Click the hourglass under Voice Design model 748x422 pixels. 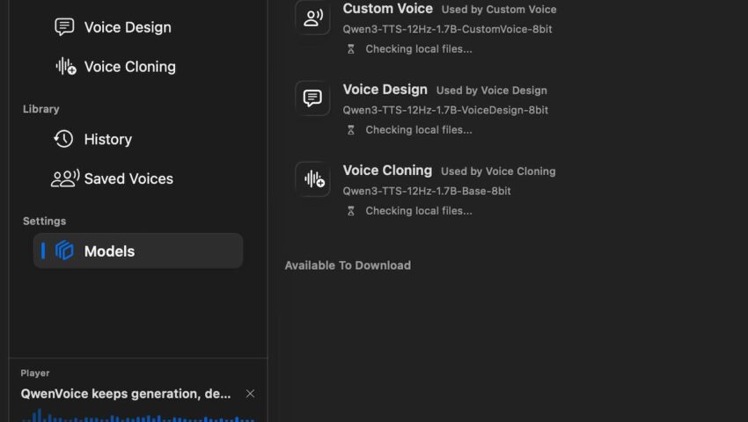point(351,130)
